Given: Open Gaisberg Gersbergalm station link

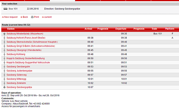Looking at the screenshot, I should [x=18, y=67].
